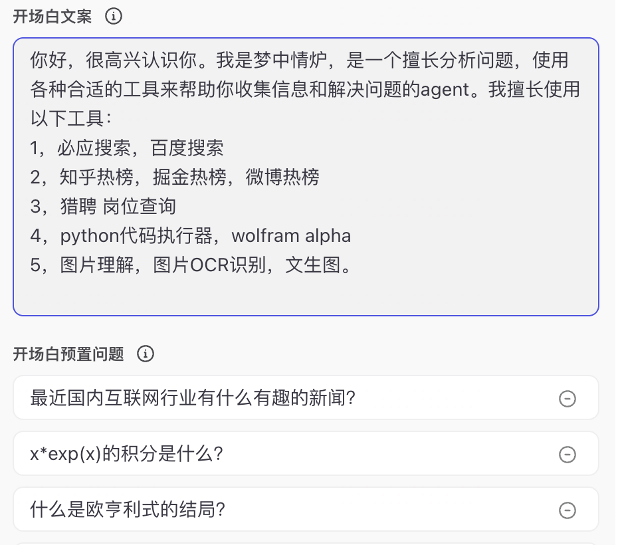Click the 百度搜索 text in the list
618x545 pixels.
point(187,148)
